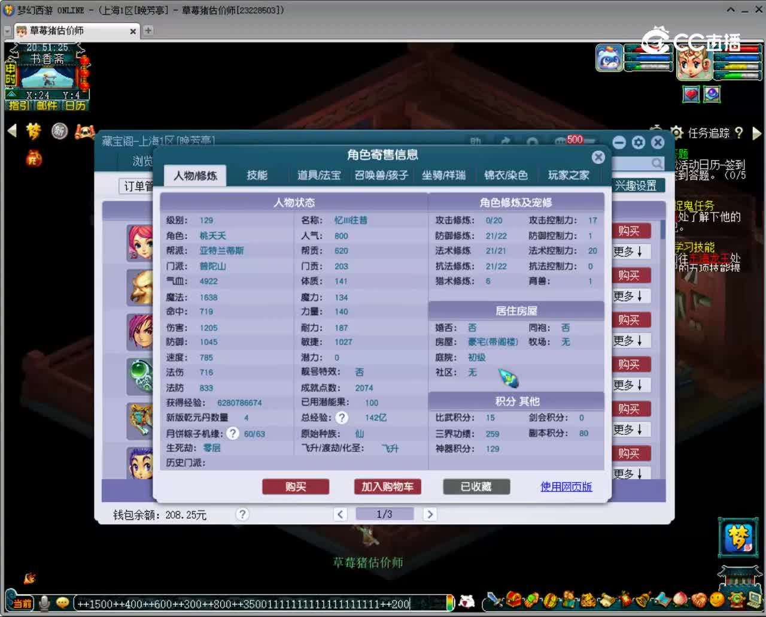Switch to the 技能 tab
766x617 pixels.
click(257, 175)
